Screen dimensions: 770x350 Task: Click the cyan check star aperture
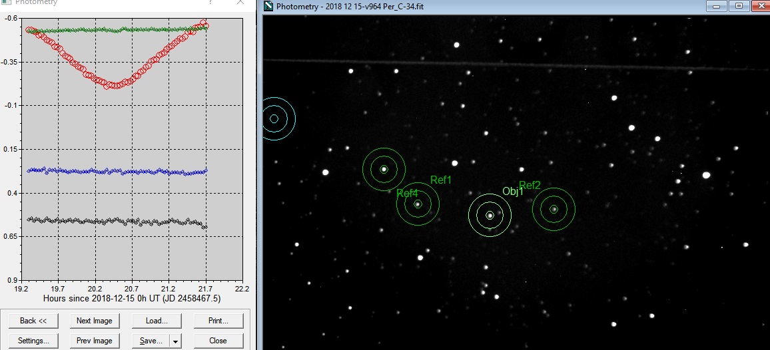(x=274, y=118)
